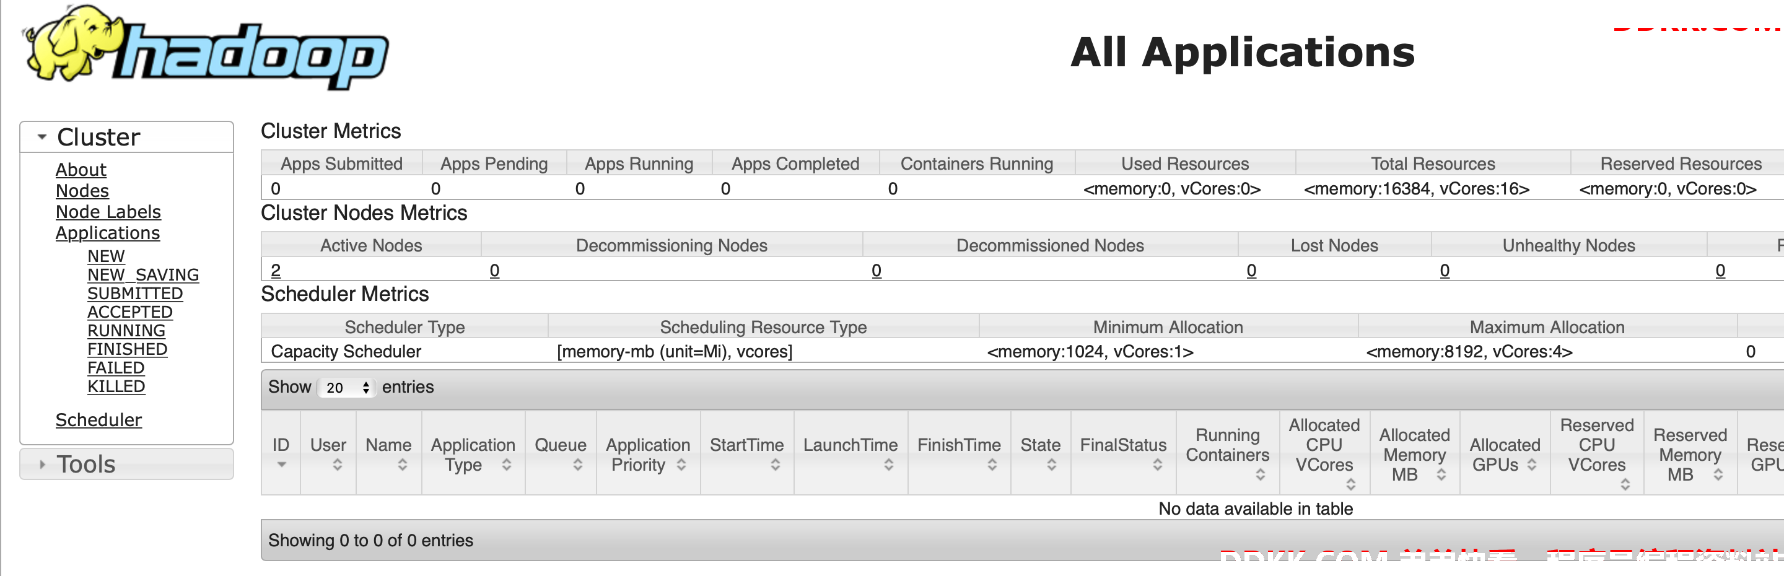
Task: Filter applications by RUNNING state
Action: click(x=126, y=330)
